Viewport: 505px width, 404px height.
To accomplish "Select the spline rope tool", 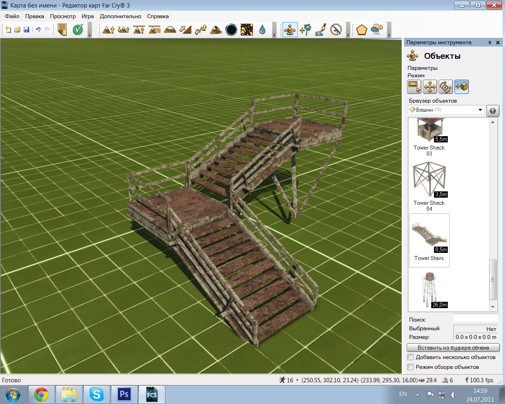I will tap(336, 30).
